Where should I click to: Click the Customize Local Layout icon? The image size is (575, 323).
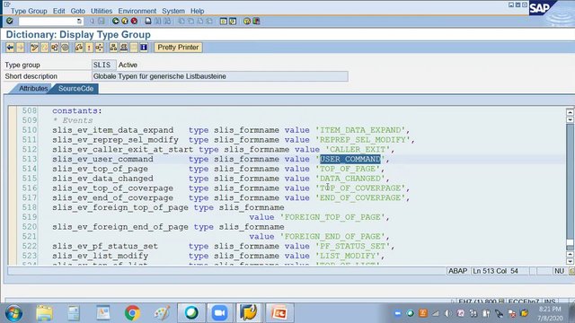[x=256, y=22]
